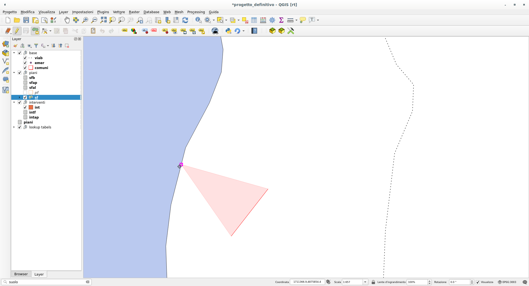This screenshot has height=286, width=529.
Task: Close the Layer panel
Action: coord(80,39)
